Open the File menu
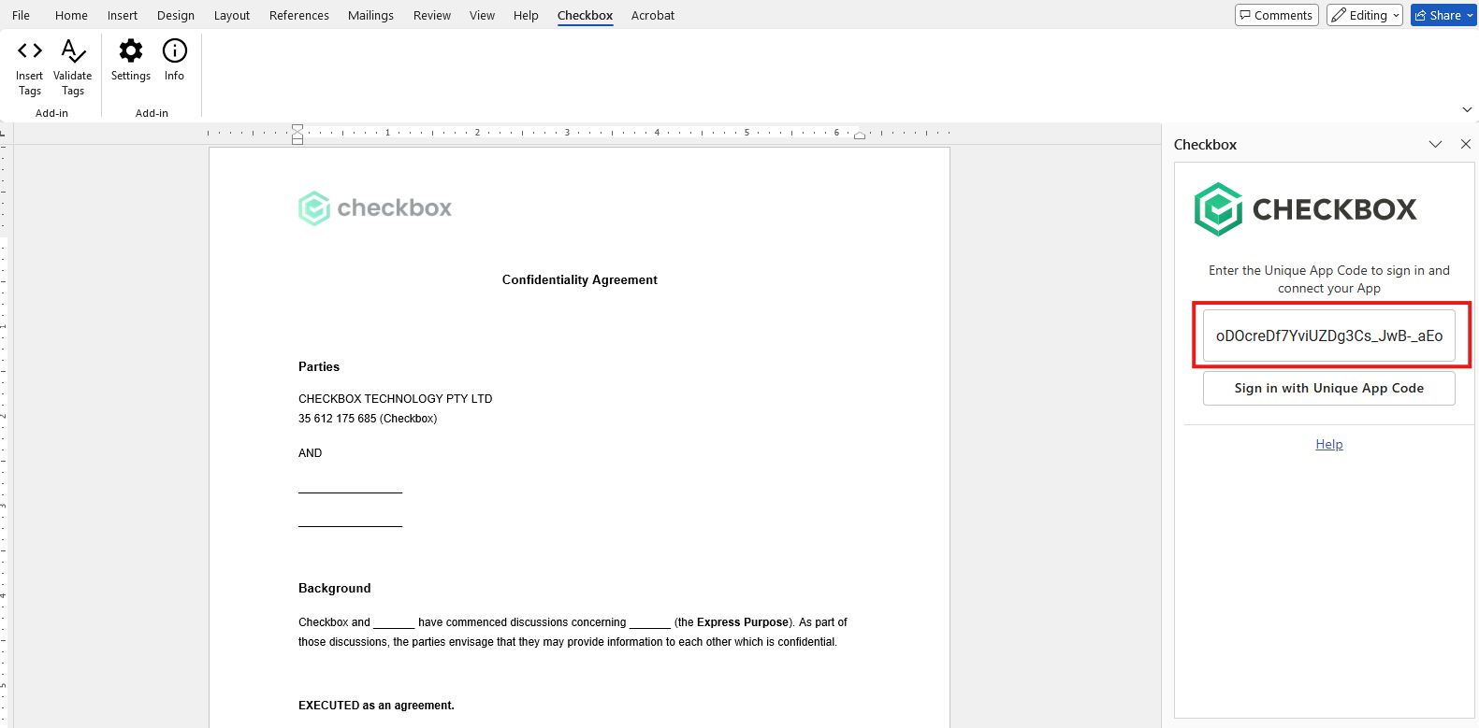The width and height of the screenshot is (1479, 728). point(21,15)
